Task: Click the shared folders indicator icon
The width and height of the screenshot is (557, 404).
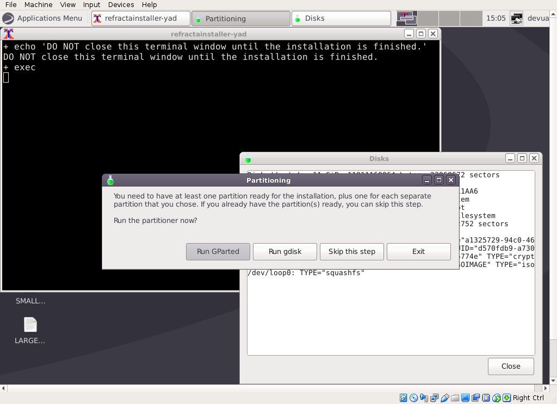Action: click(455, 398)
